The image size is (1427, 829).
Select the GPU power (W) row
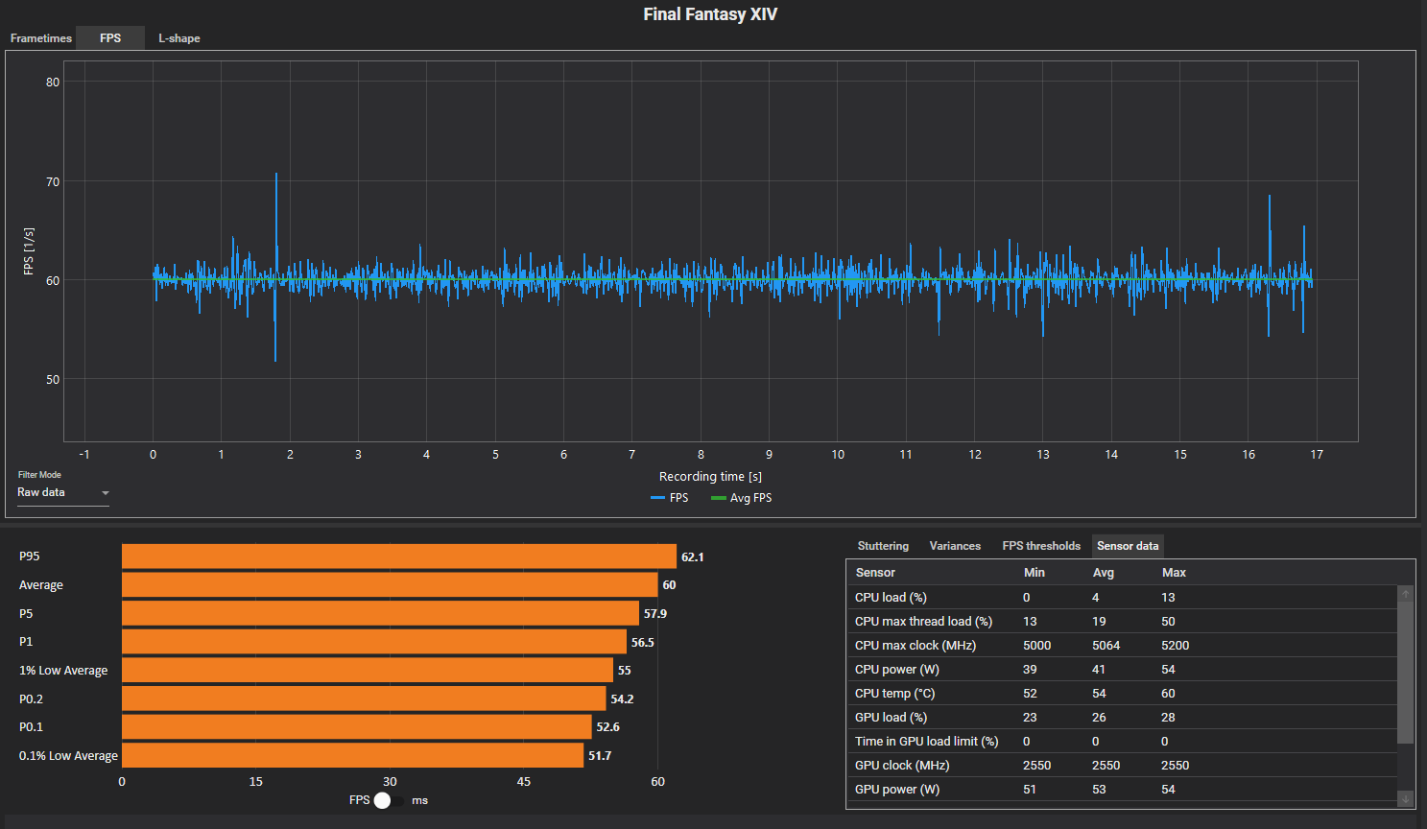click(1122, 790)
